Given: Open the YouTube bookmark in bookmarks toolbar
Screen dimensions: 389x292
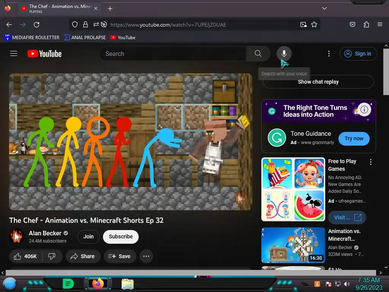Looking at the screenshot, I should 123,38.
